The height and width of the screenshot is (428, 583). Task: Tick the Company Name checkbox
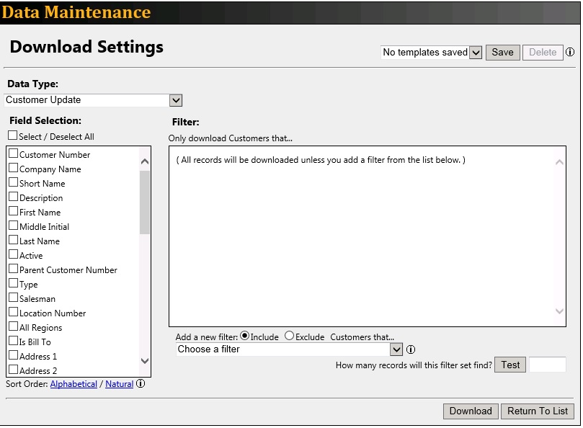[13, 169]
